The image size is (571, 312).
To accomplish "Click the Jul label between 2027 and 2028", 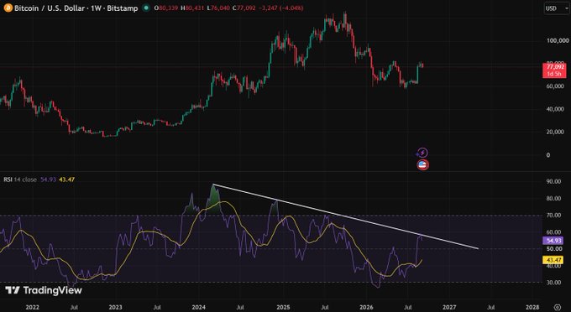I will tap(491, 307).
